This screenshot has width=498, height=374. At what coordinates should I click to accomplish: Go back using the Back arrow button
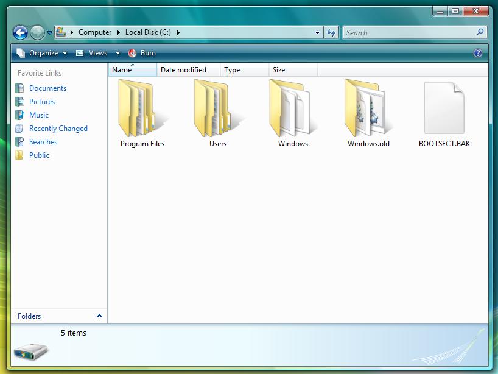[x=20, y=32]
